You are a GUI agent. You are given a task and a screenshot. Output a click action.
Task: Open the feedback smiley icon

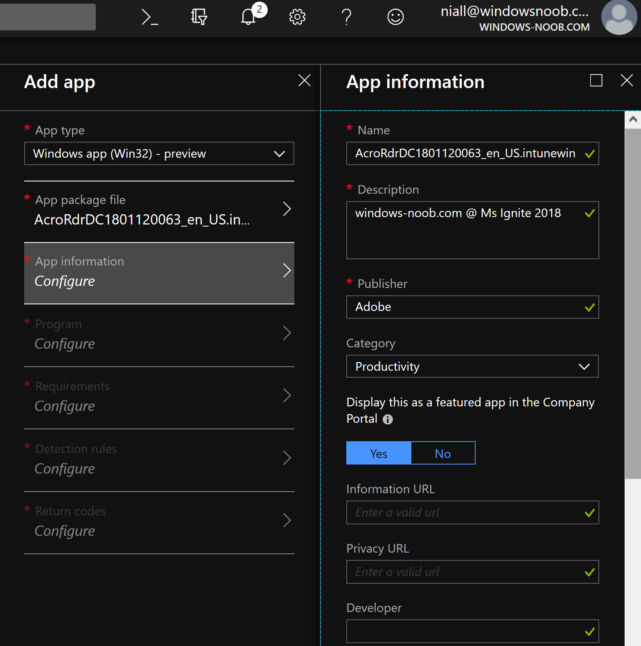(x=395, y=17)
